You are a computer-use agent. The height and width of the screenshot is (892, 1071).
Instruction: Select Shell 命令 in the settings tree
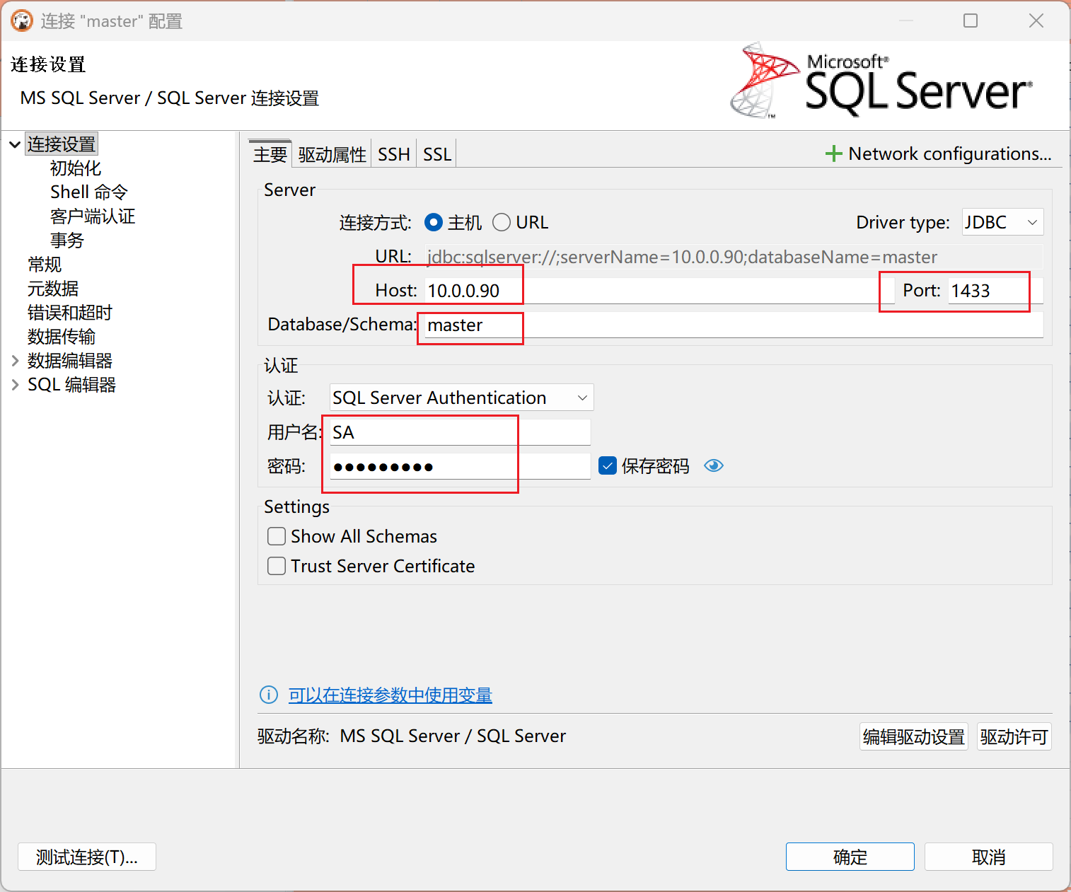click(x=88, y=192)
